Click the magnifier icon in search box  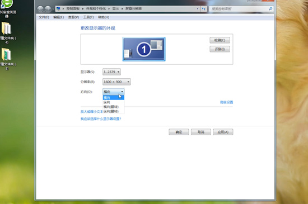click(270, 9)
